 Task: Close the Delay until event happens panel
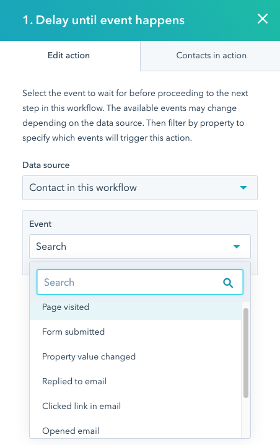[x=263, y=19]
